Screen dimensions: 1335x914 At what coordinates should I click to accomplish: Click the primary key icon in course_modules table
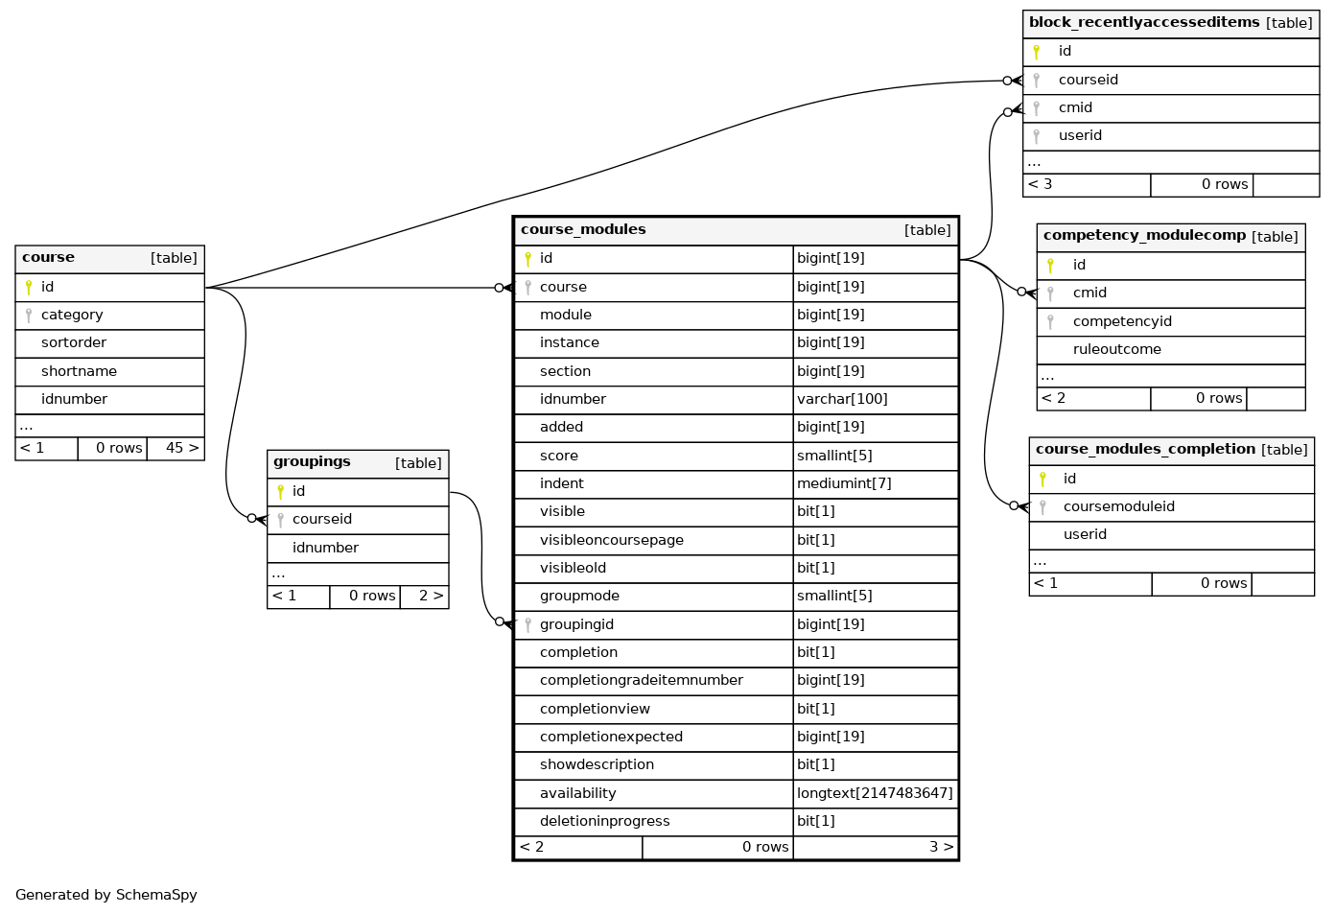pos(527,258)
